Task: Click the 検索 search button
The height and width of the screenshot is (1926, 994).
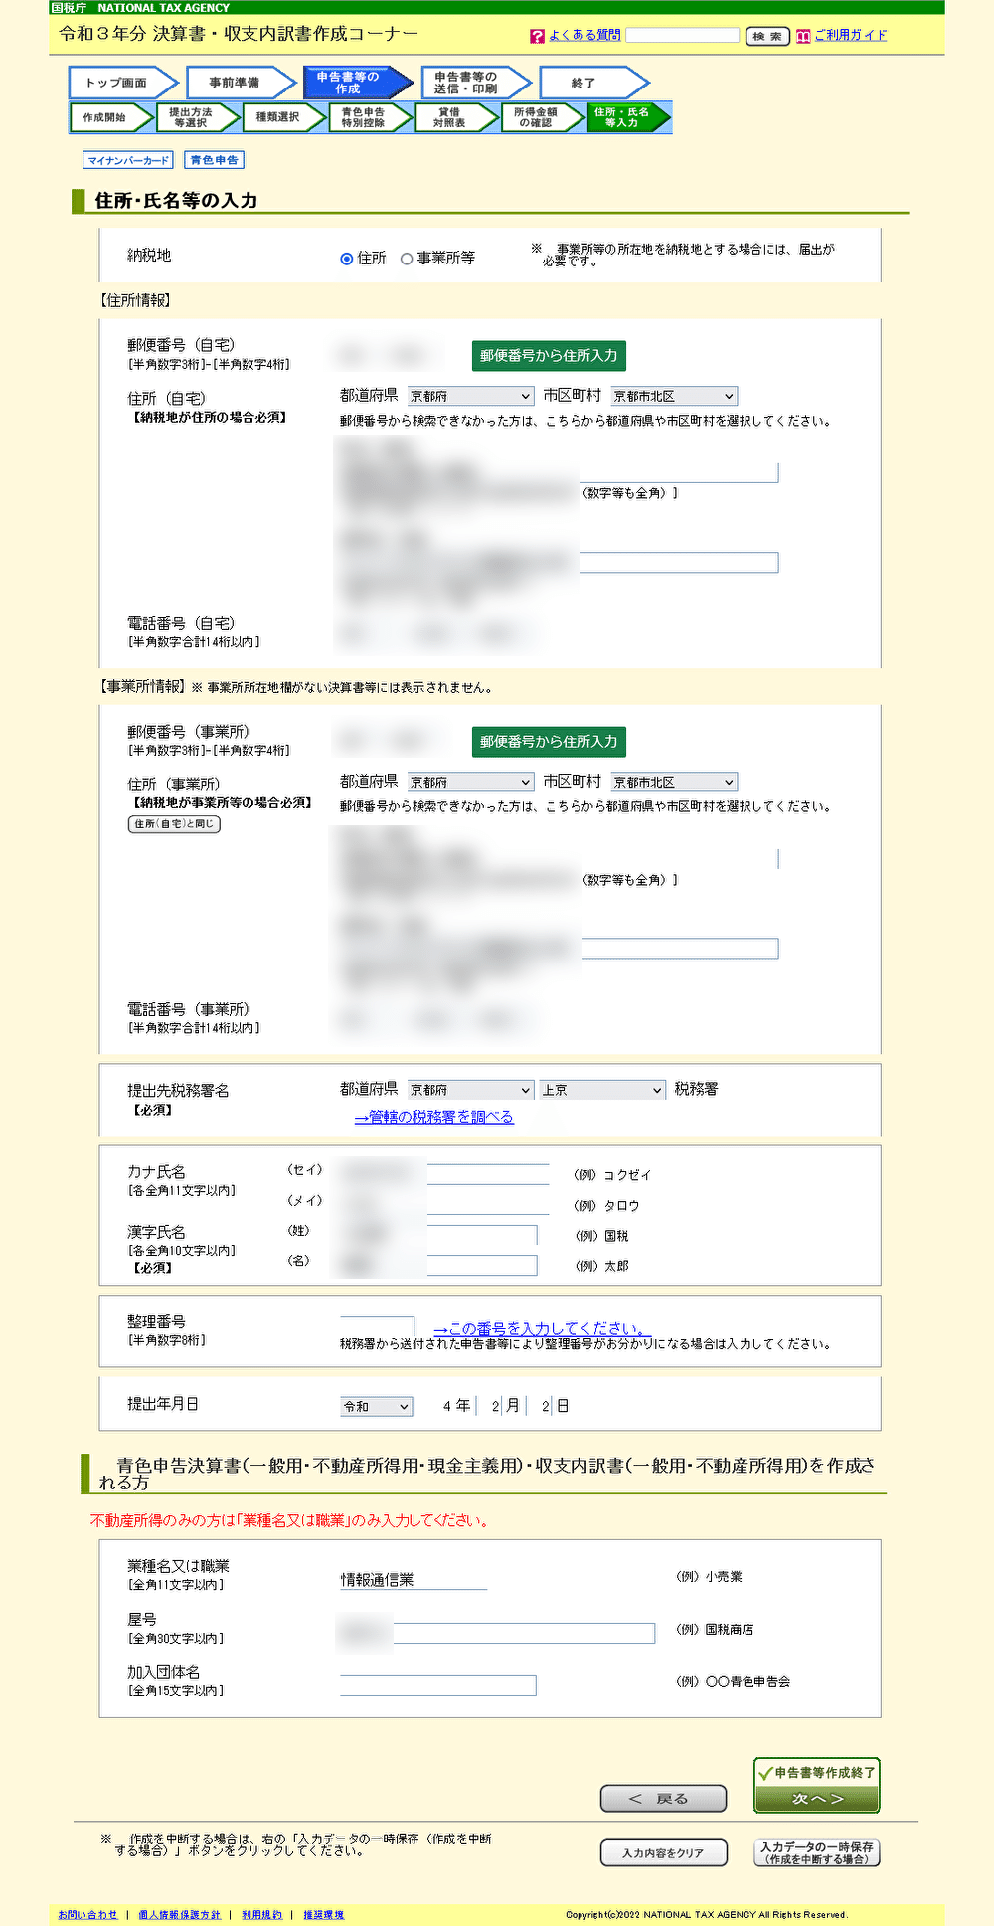Action: (767, 36)
